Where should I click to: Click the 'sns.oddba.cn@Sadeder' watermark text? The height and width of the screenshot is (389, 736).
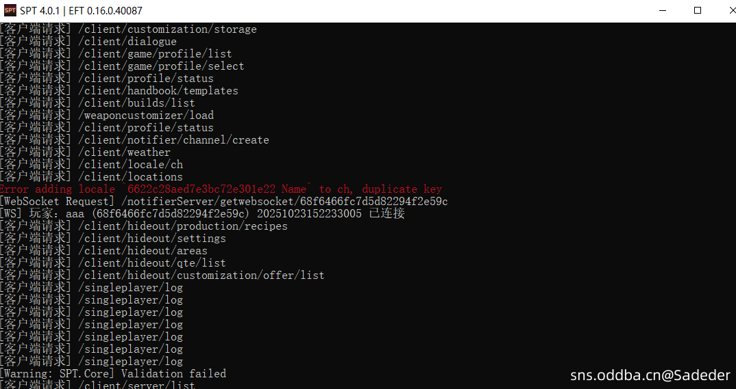[650, 375]
